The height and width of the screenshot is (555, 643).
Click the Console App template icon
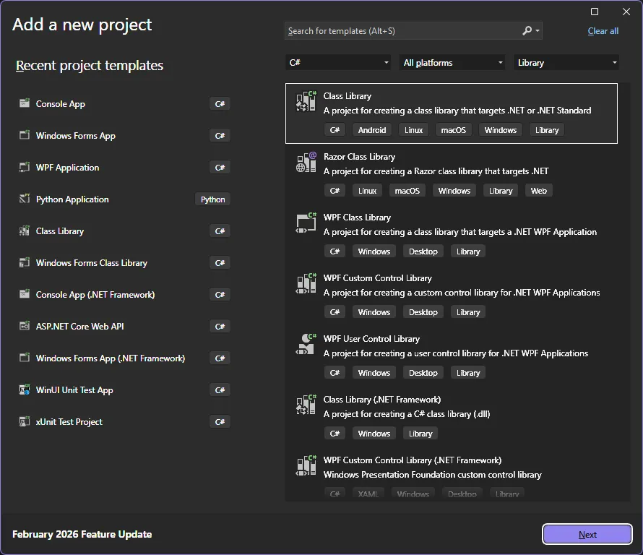(x=25, y=103)
